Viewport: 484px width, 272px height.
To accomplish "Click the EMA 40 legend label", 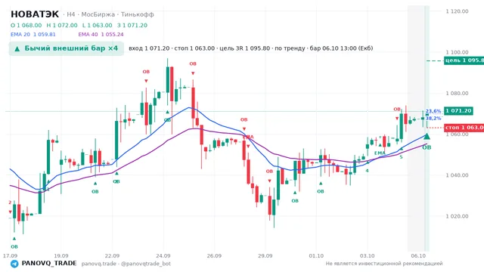I will [x=88, y=35].
